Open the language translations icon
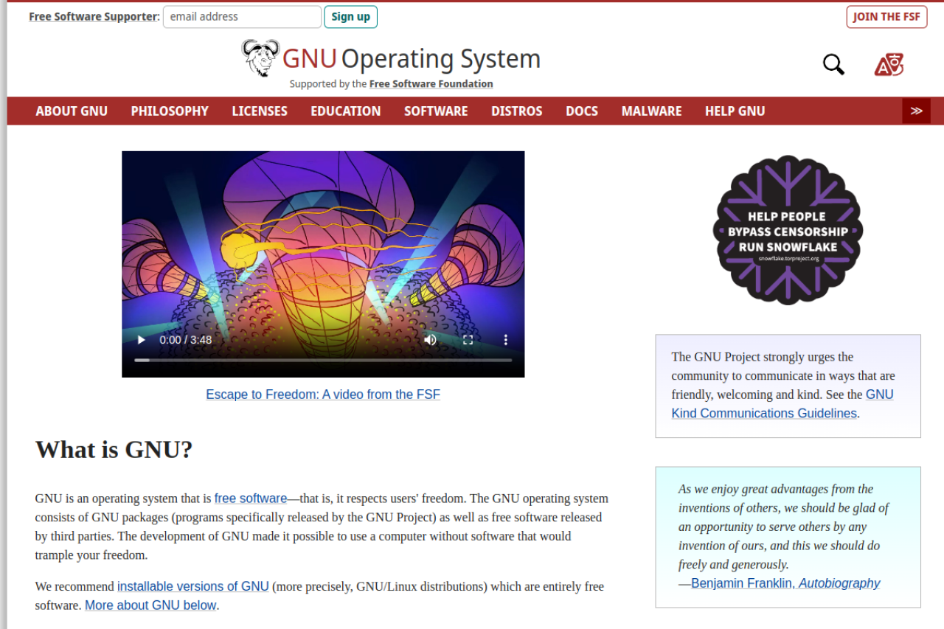 click(x=889, y=66)
